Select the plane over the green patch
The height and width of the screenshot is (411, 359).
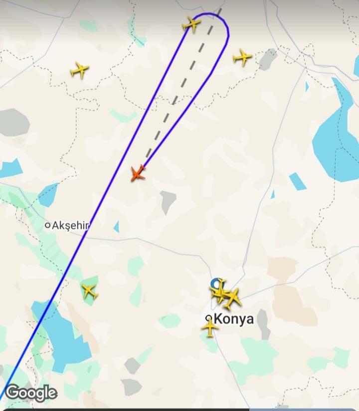(x=89, y=291)
